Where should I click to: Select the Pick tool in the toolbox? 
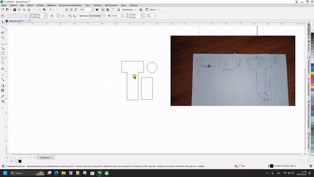coord(2,22)
